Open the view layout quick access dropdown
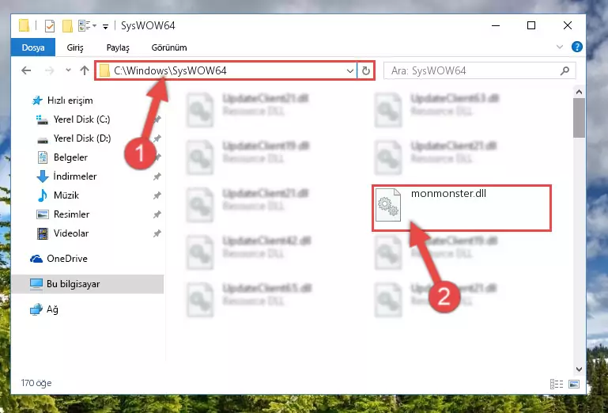Viewport: 608px width, 413px height. [x=87, y=26]
